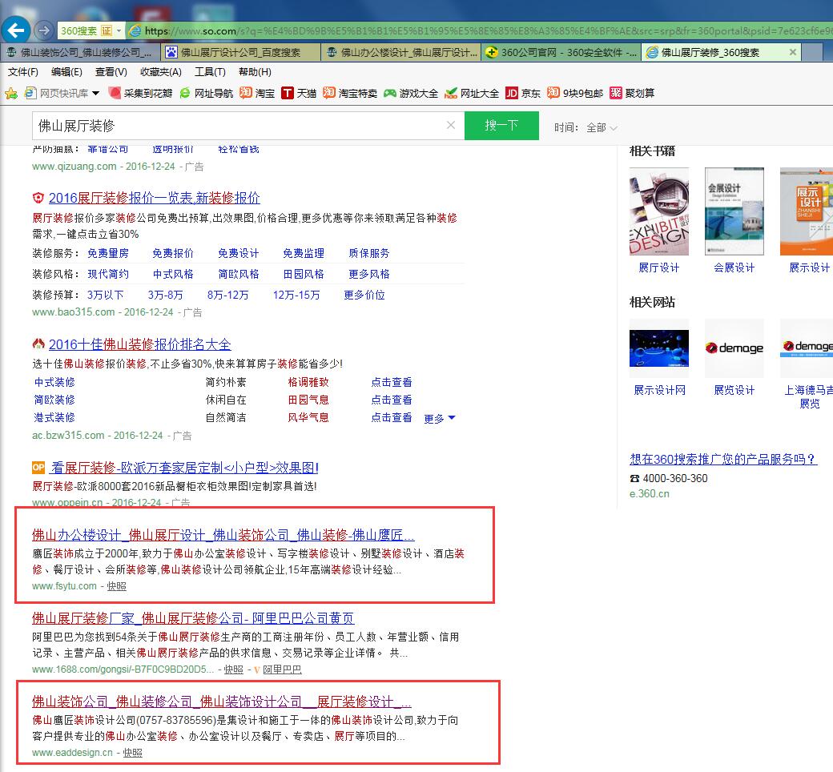Screen dimensions: 833x772
Task: Switch to 佛山展厅设计公司_百度搜索 tab
Action: pos(240,52)
